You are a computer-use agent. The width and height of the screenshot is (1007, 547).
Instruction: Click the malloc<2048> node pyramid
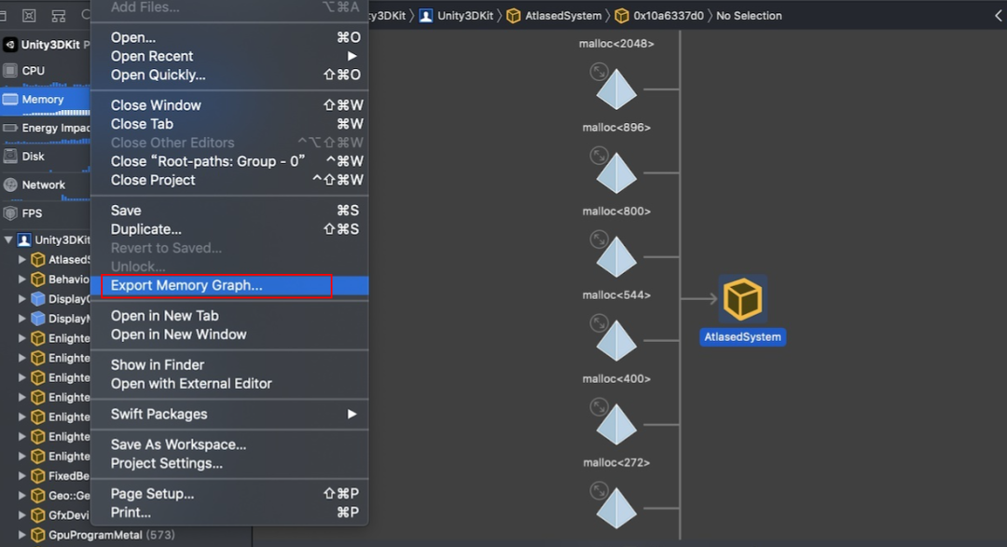[616, 89]
